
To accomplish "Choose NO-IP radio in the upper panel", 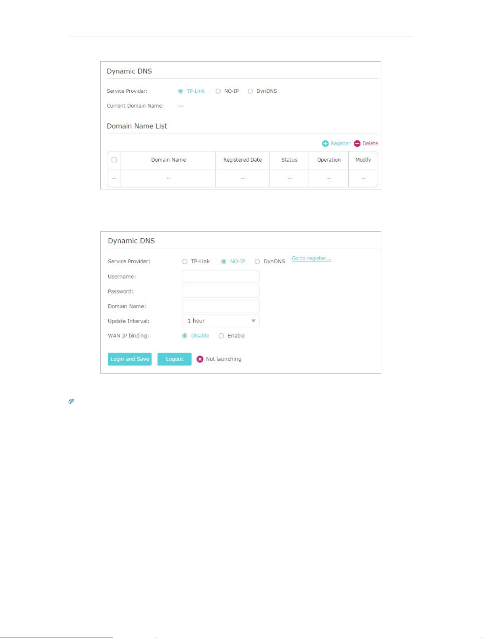I will (218, 91).
